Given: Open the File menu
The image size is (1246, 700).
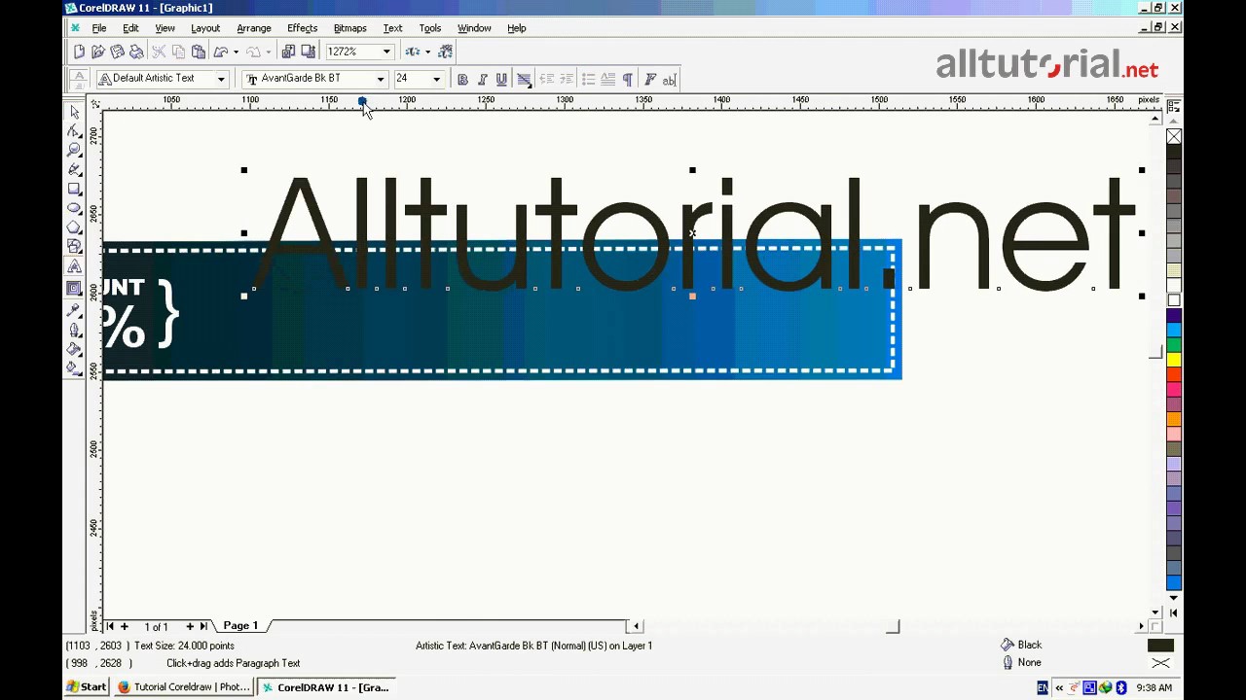Looking at the screenshot, I should click(99, 28).
